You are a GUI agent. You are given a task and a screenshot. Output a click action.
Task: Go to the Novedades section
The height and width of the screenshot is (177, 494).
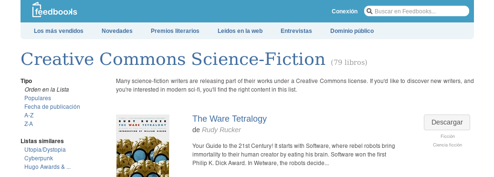click(x=117, y=31)
